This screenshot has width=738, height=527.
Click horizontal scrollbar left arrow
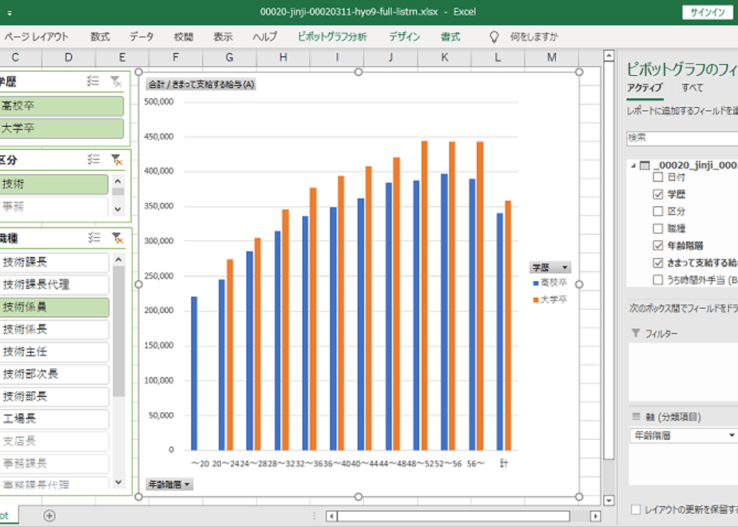click(x=331, y=516)
